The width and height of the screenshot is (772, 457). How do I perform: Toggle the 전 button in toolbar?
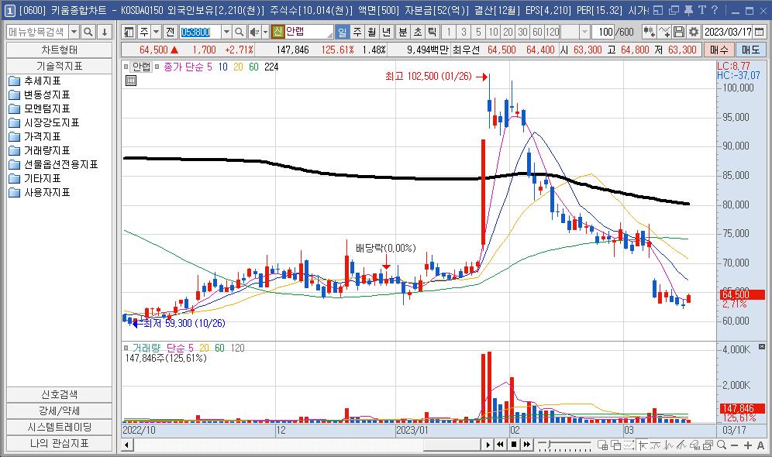[170, 32]
